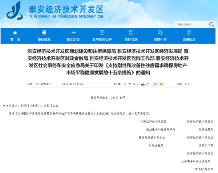This screenshot has width=218, height=173.
Task: Go to the 招商引资 section
Action: [160, 40]
